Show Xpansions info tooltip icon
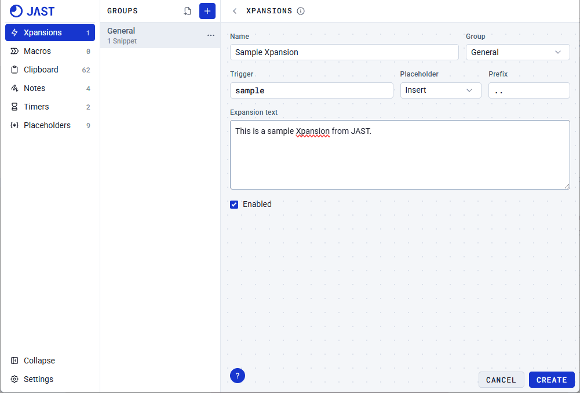The image size is (580, 393). (x=301, y=11)
